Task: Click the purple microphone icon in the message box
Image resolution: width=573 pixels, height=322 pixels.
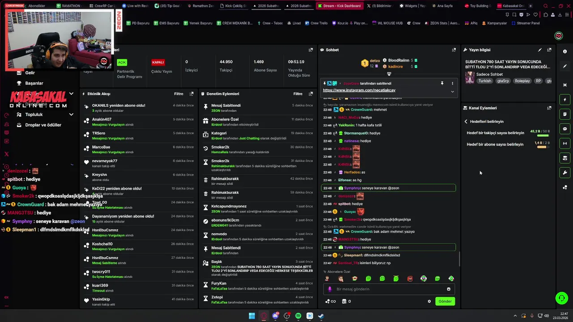Action: [x=330, y=289]
